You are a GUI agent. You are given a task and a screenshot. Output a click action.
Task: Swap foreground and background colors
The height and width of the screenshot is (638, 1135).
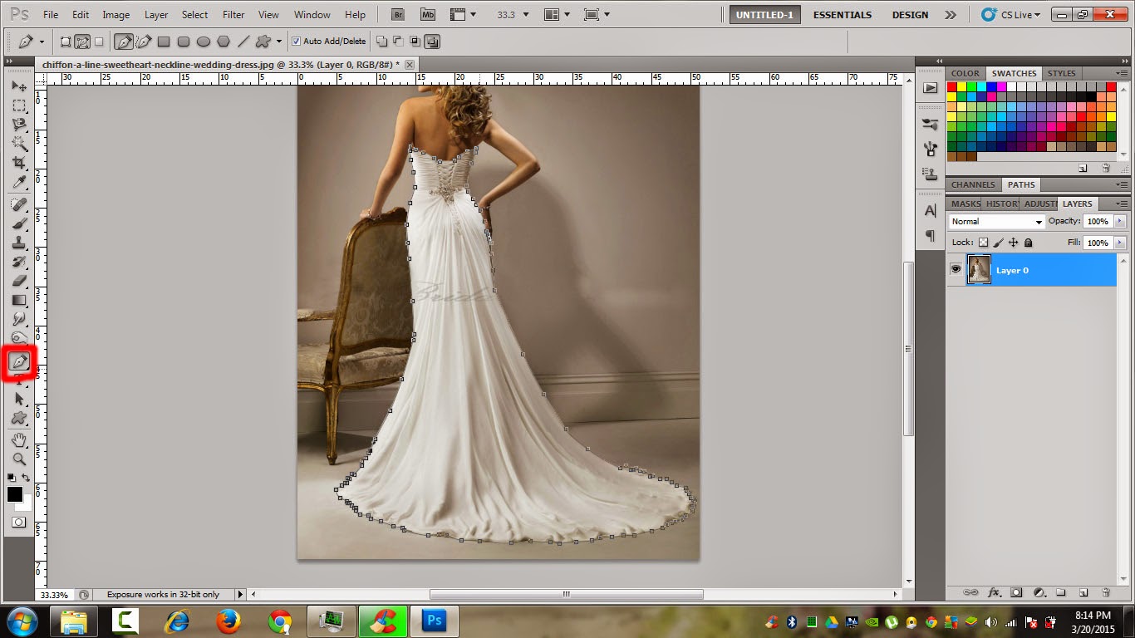[26, 478]
